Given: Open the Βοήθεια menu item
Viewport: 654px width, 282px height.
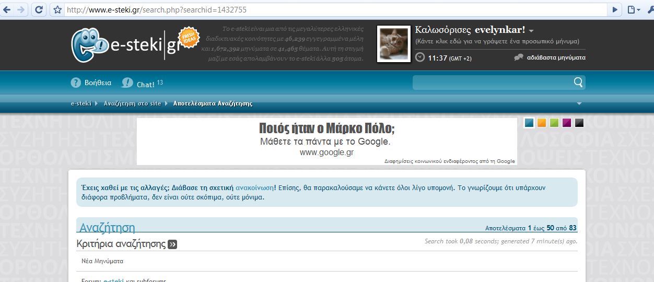Looking at the screenshot, I should (x=98, y=83).
